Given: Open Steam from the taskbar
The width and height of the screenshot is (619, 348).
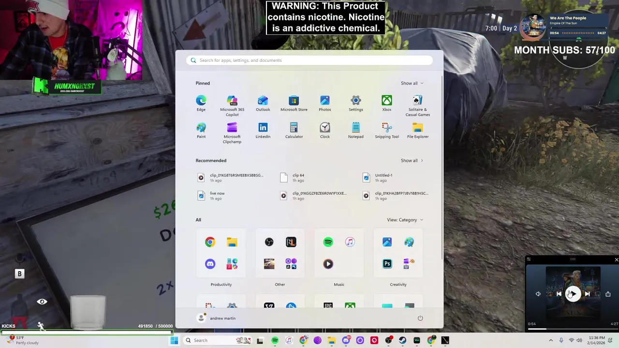Looking at the screenshot, I should pos(402,340).
